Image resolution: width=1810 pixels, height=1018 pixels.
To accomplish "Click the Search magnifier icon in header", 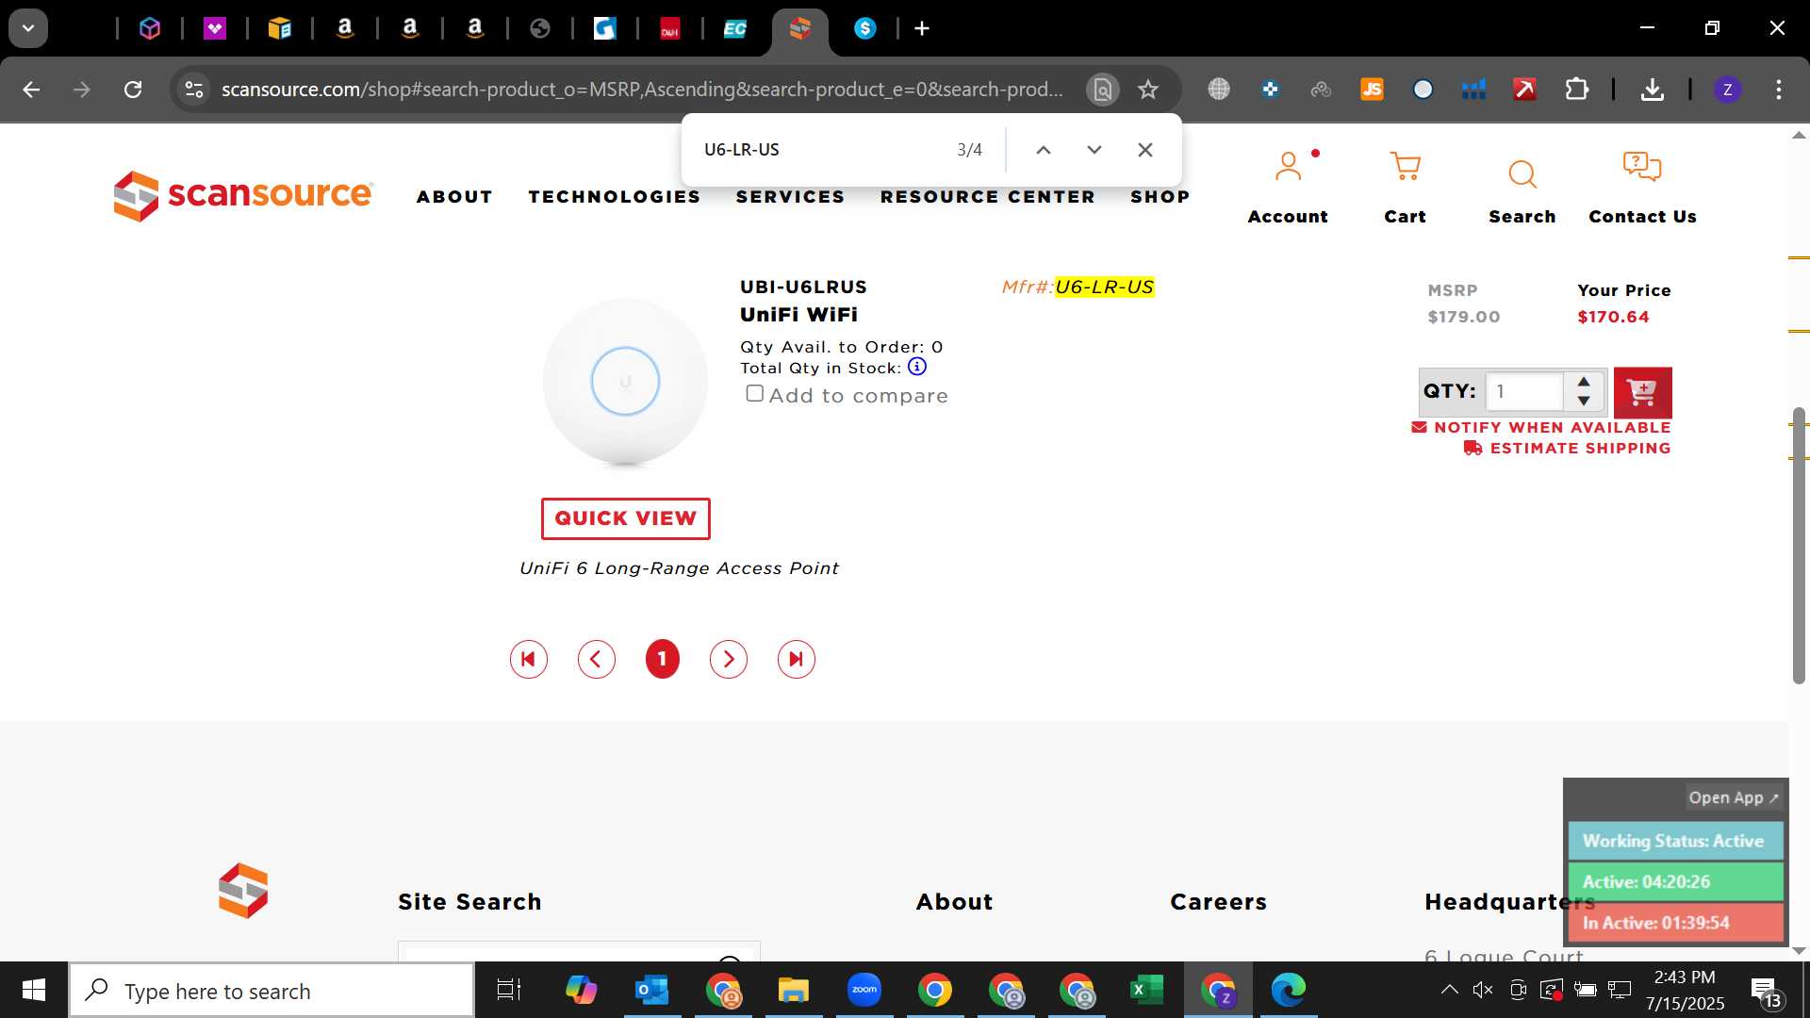I will click(x=1522, y=173).
